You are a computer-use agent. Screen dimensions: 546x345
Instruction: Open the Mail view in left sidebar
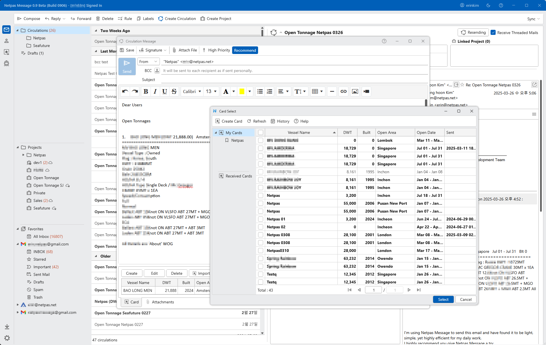click(7, 30)
